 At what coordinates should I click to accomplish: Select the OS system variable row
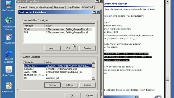[x=57, y=78]
